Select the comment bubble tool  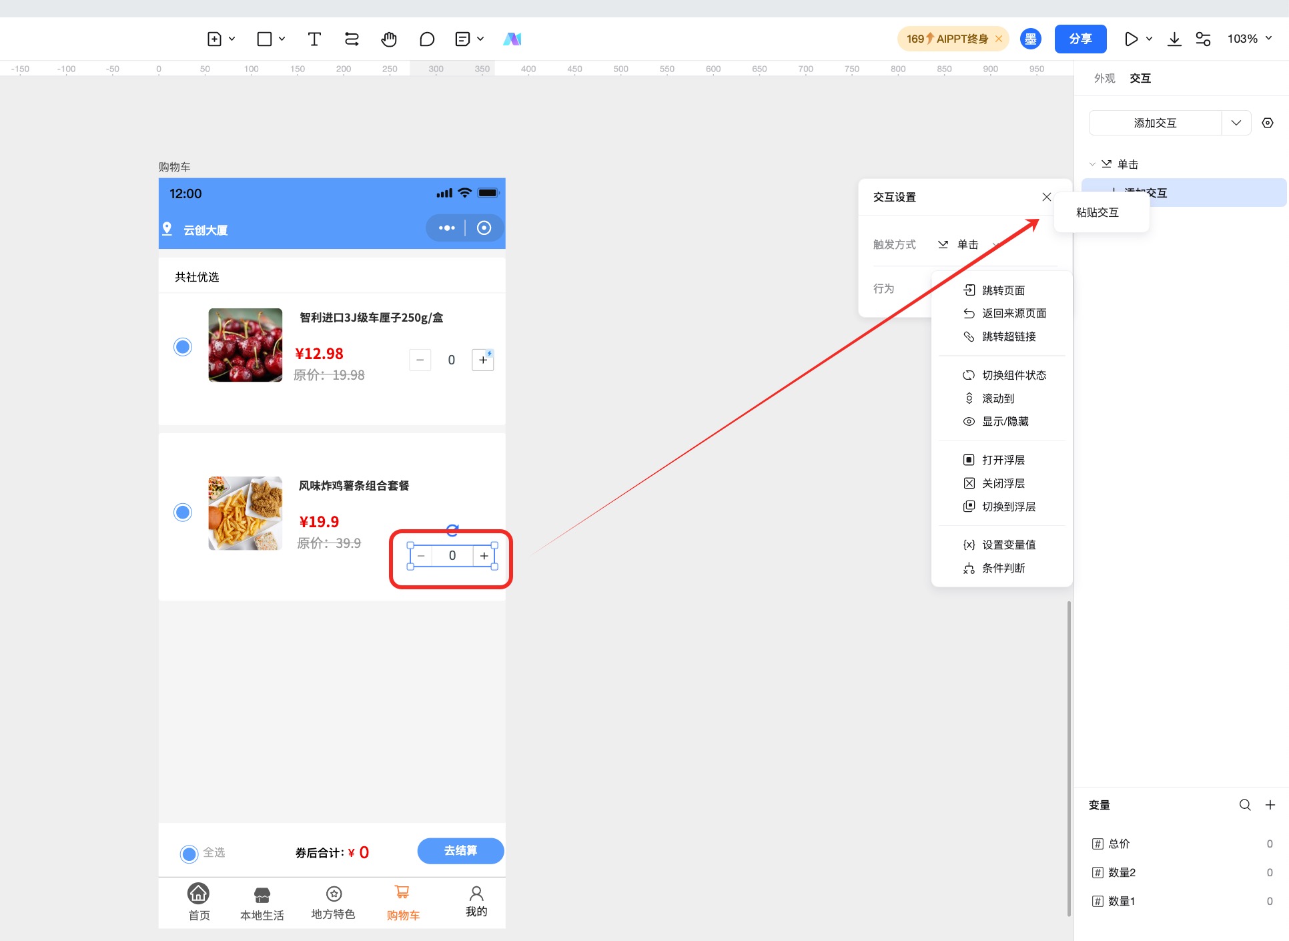coord(427,39)
